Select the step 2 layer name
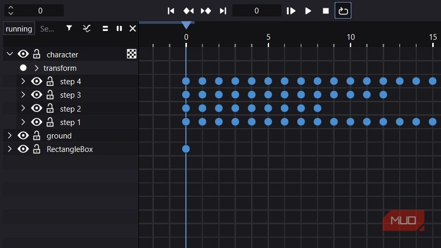 pos(70,109)
